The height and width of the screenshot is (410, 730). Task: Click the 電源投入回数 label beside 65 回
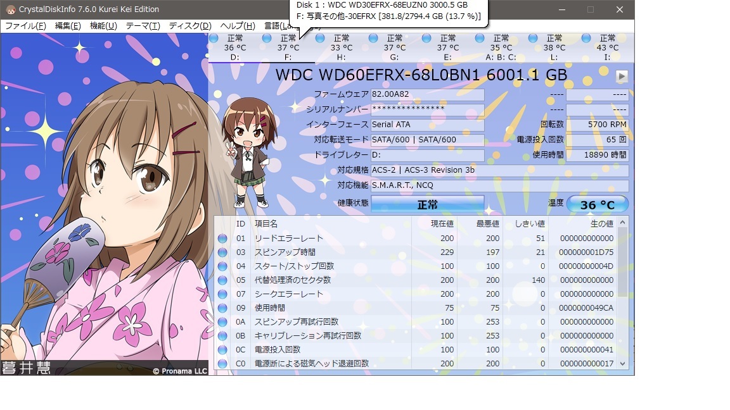[540, 140]
